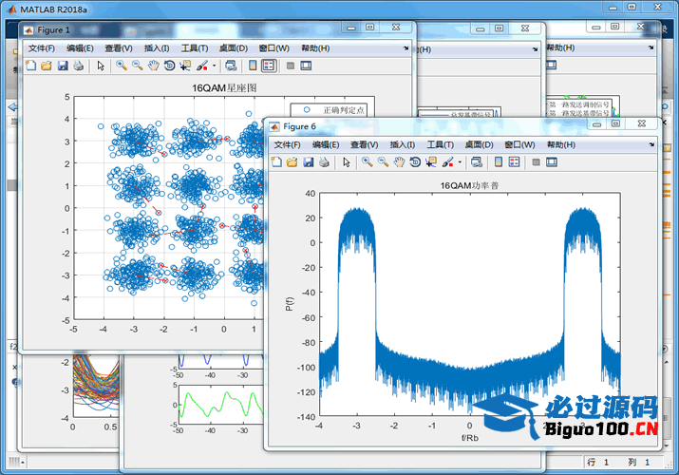Open Brush color dropdown arrow in Figure 6
679x475 pixels.
tap(460, 162)
